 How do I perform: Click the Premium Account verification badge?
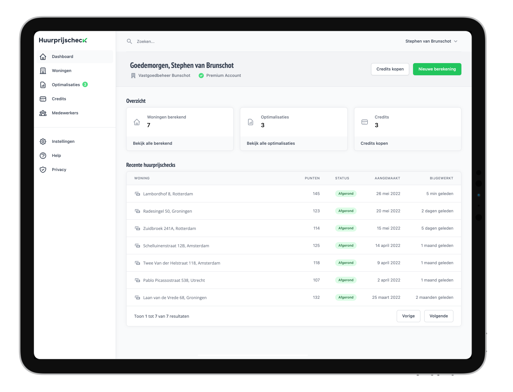coord(201,75)
